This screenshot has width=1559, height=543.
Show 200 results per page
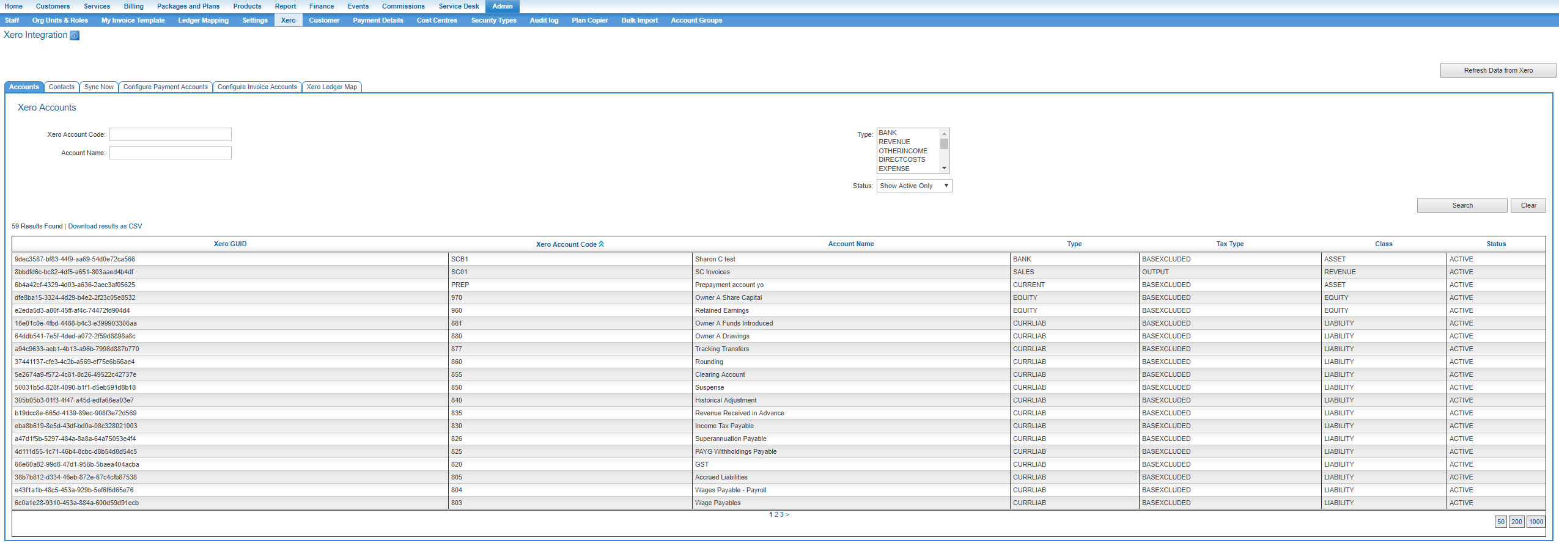(x=1516, y=522)
